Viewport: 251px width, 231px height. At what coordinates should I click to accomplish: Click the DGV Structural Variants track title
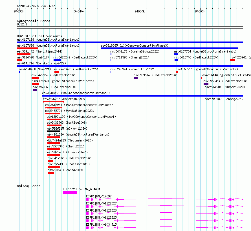point(39,36)
